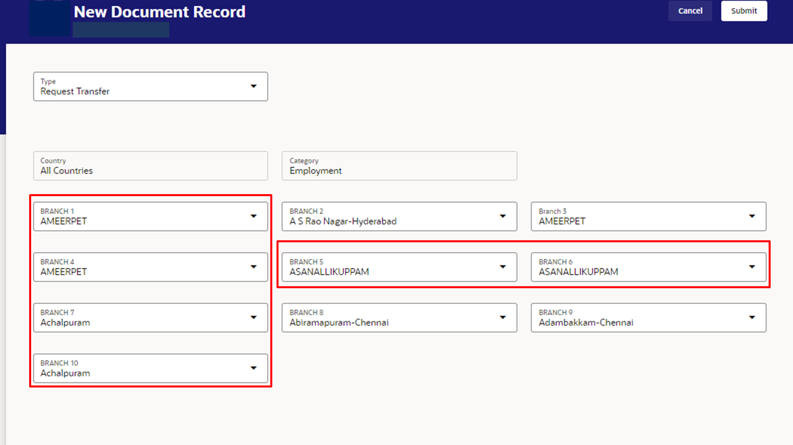Select the Category field showing Employment
Viewport: 793px width, 445px height.
point(399,166)
